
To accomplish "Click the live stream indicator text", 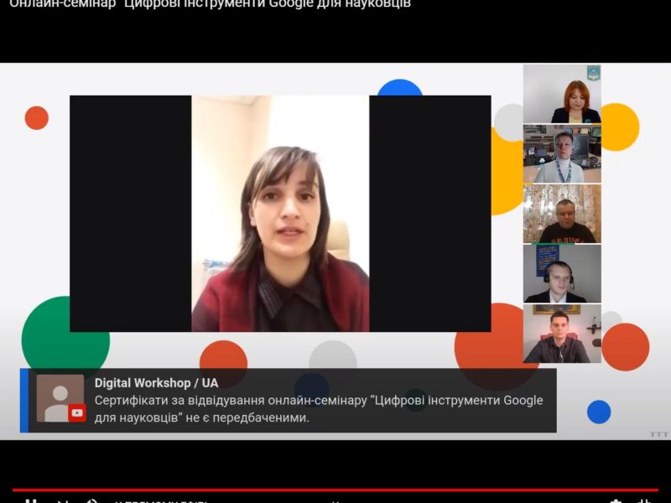I will (159, 501).
